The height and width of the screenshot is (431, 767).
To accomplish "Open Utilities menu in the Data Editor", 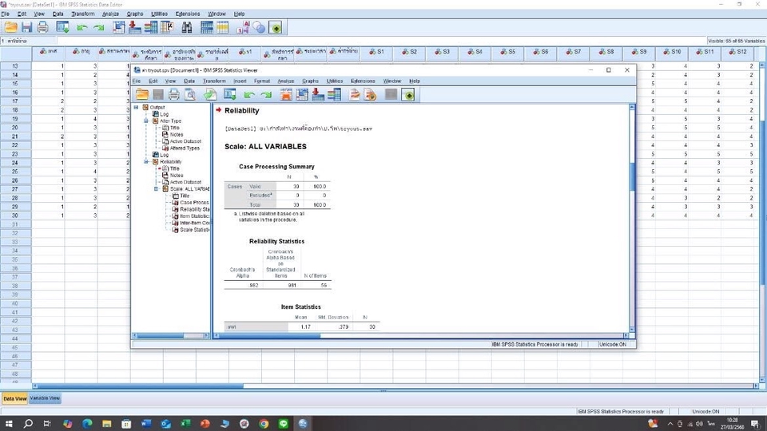I will [159, 14].
